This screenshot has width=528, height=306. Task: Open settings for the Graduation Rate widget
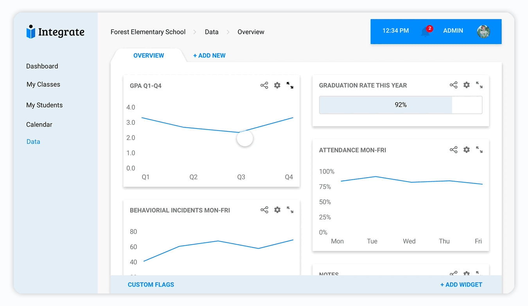click(466, 85)
